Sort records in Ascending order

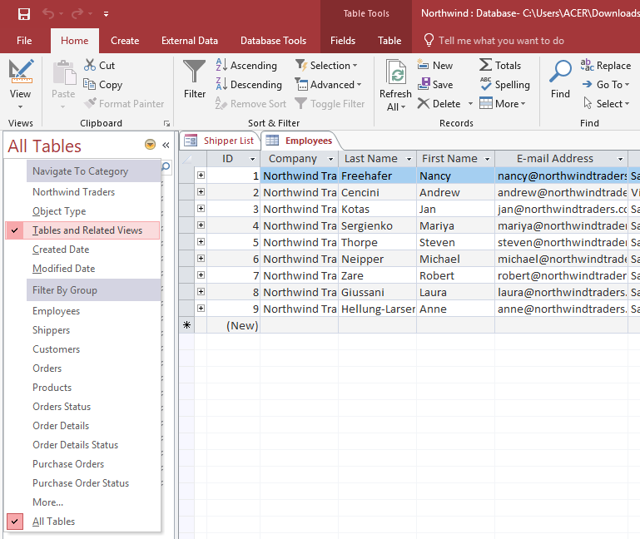click(246, 65)
